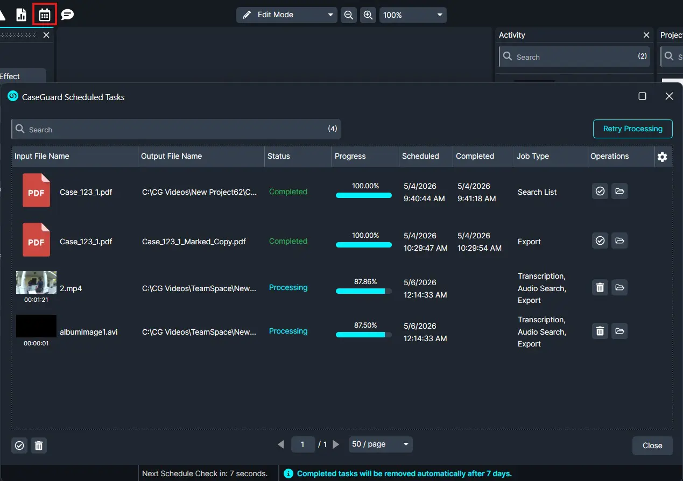Click Processing status of albumImage1.avi
Image resolution: width=683 pixels, height=481 pixels.
click(x=288, y=331)
